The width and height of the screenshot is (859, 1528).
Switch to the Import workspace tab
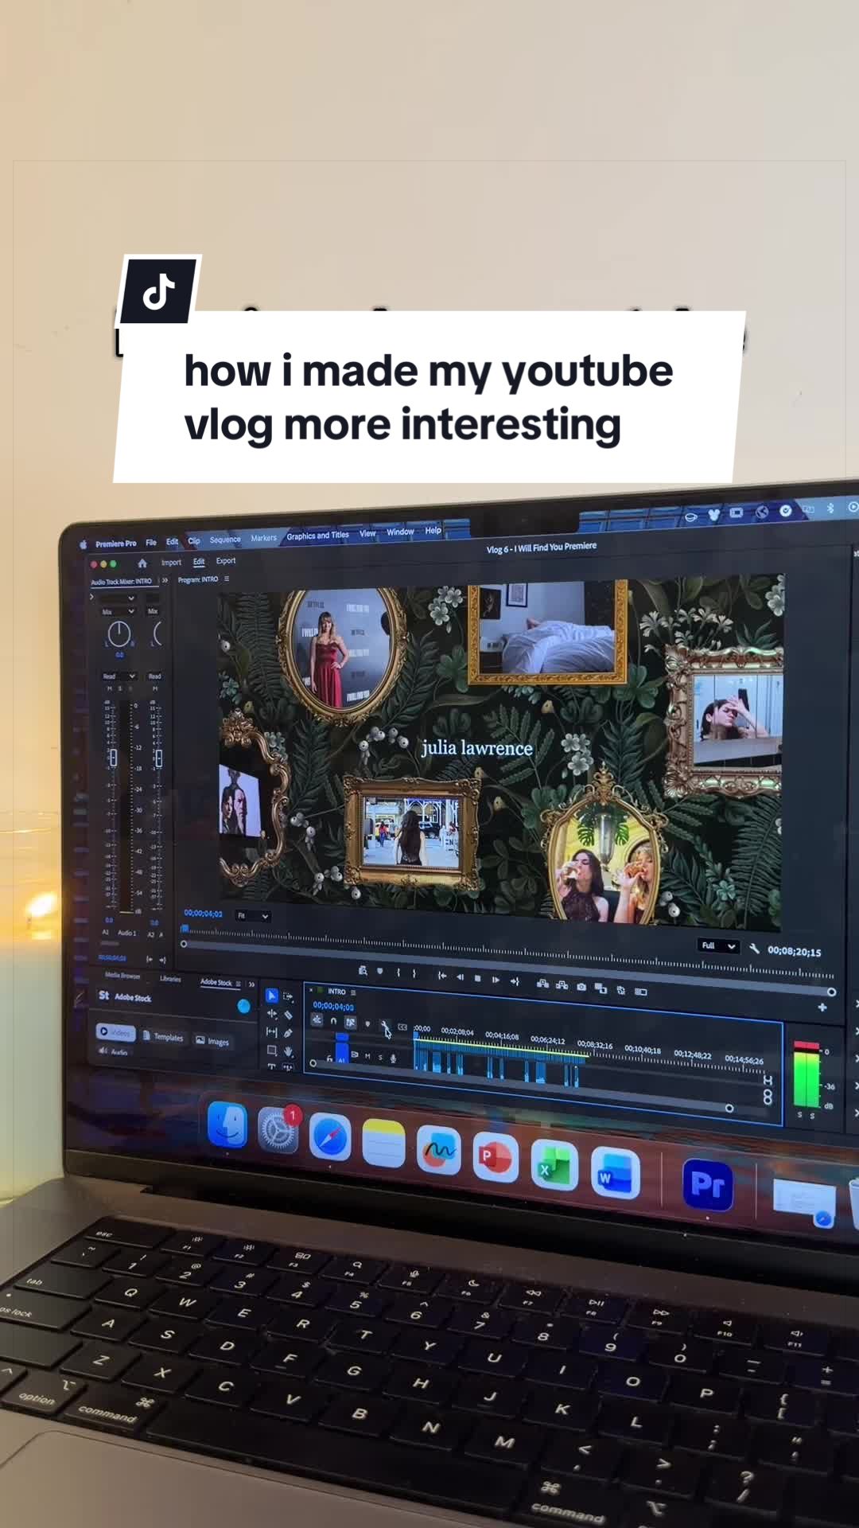171,563
